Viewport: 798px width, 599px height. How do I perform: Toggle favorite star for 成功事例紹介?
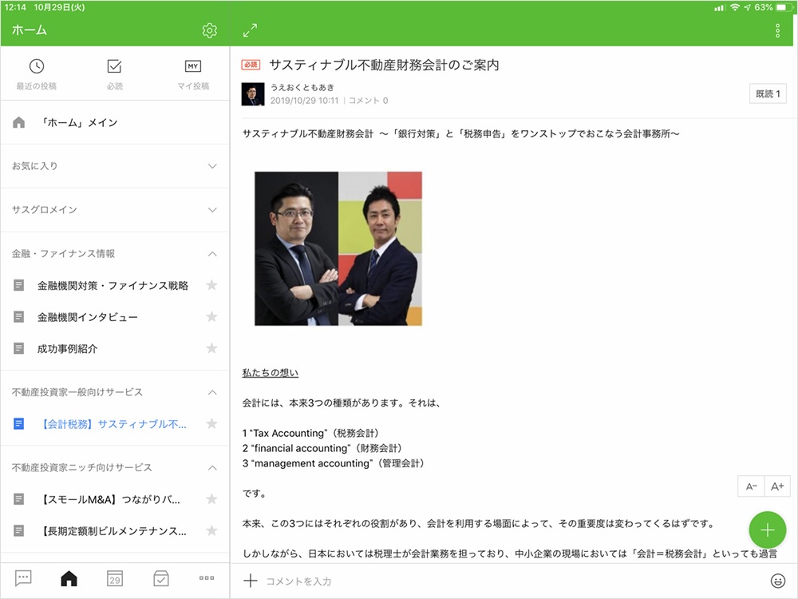coord(211,349)
